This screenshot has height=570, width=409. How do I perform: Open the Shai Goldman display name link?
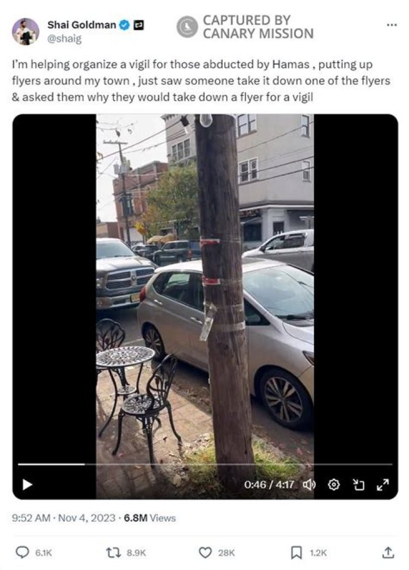[x=81, y=24]
